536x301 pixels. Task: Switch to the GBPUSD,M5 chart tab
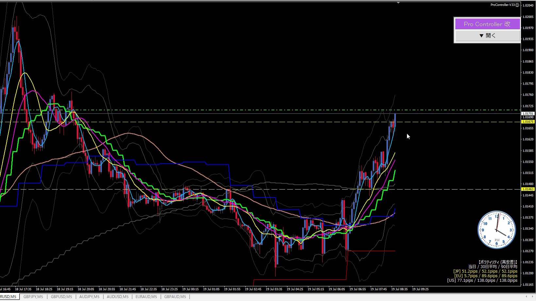click(61, 297)
